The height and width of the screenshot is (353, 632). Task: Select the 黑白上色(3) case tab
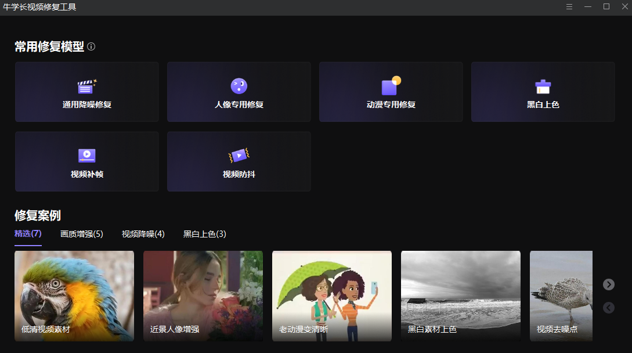click(204, 234)
